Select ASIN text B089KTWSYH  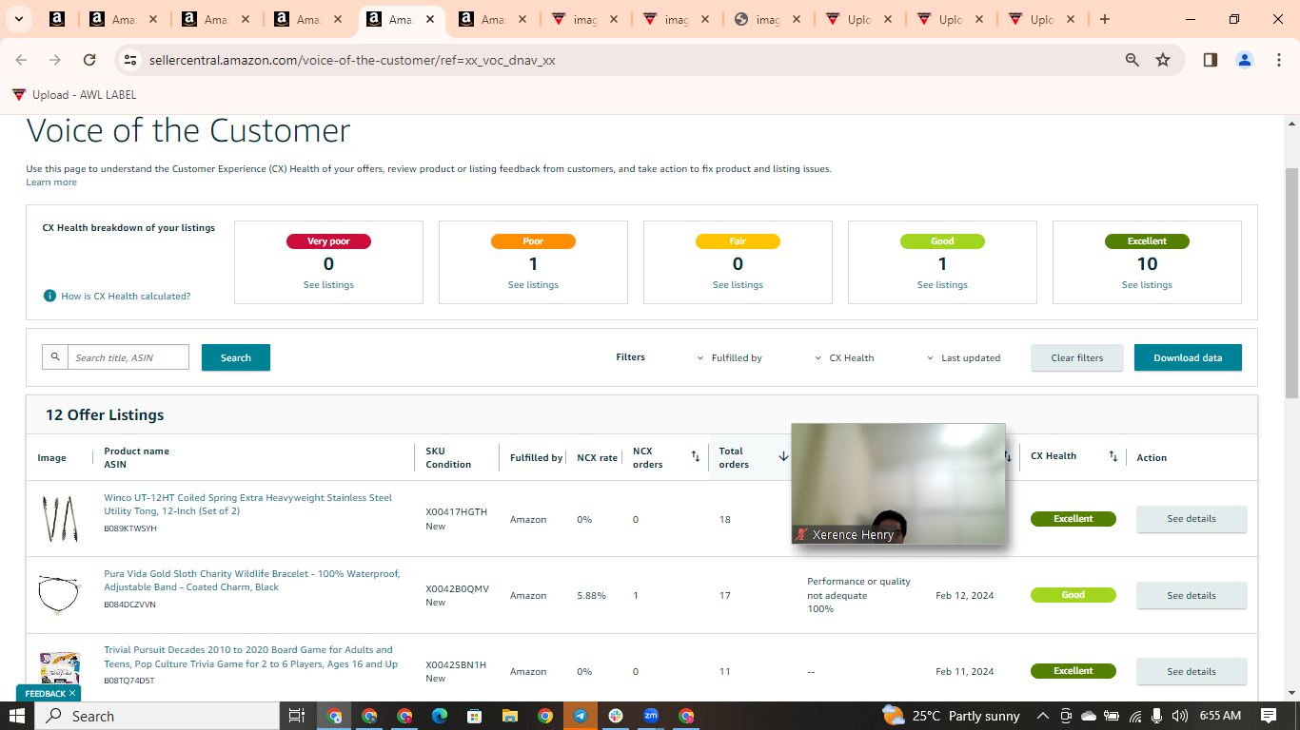point(130,528)
